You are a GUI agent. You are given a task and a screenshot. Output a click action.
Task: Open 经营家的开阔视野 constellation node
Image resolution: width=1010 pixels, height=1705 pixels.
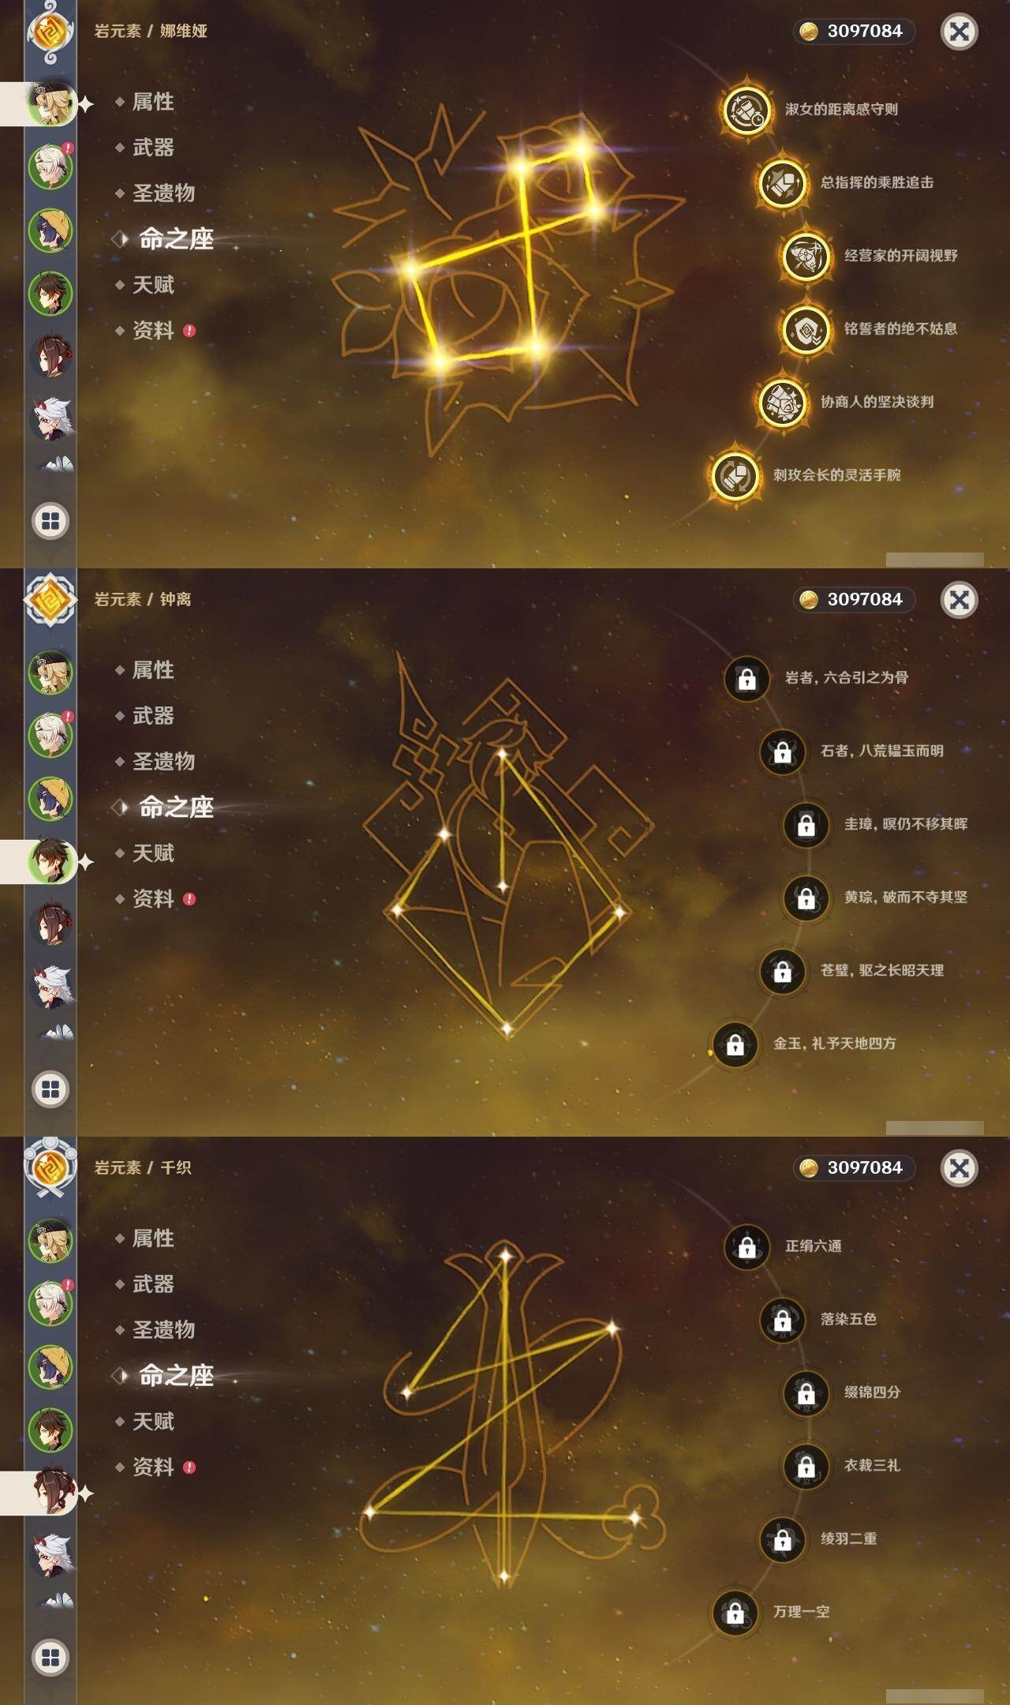(806, 256)
